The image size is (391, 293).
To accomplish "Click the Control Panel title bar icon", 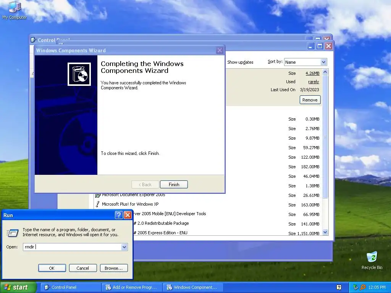I will tap(33, 40).
